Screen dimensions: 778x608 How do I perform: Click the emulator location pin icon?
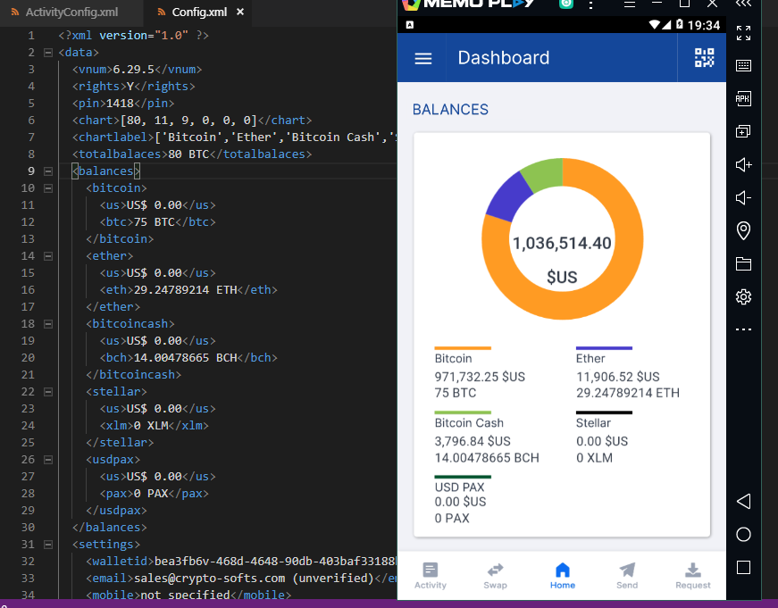(x=743, y=231)
